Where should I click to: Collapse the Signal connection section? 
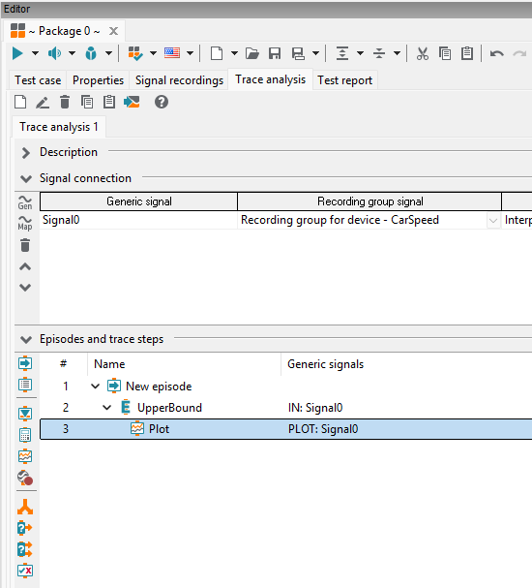[26, 179]
